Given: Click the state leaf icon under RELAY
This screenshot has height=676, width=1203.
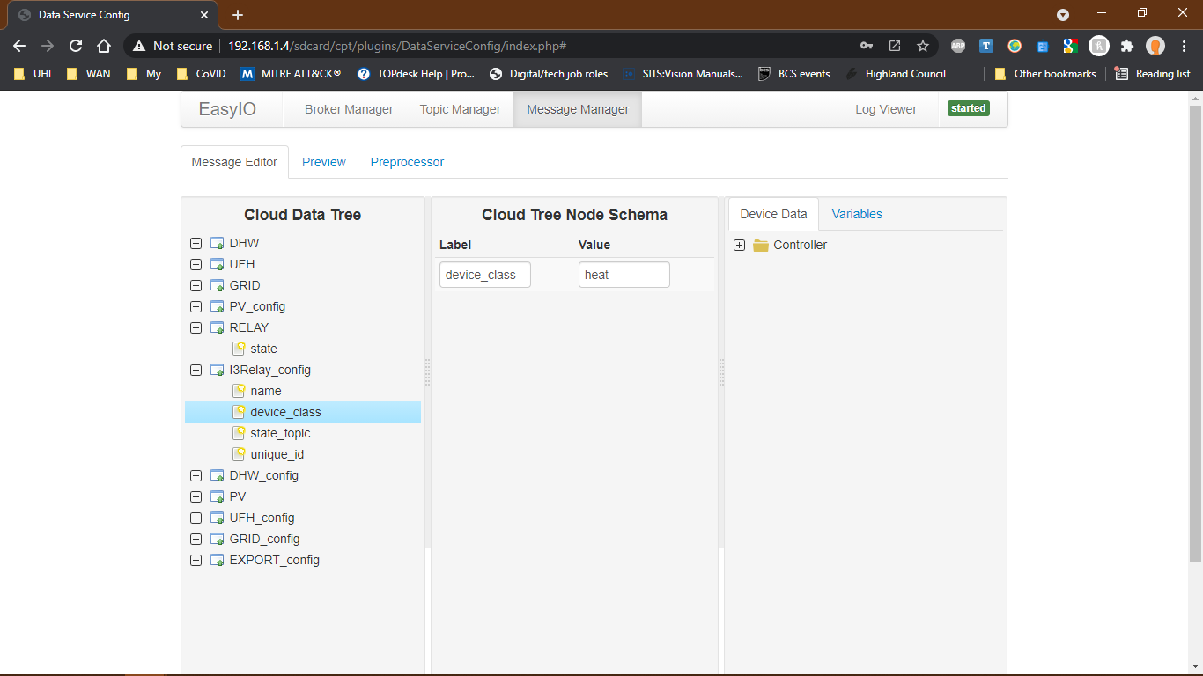Looking at the screenshot, I should pos(238,348).
